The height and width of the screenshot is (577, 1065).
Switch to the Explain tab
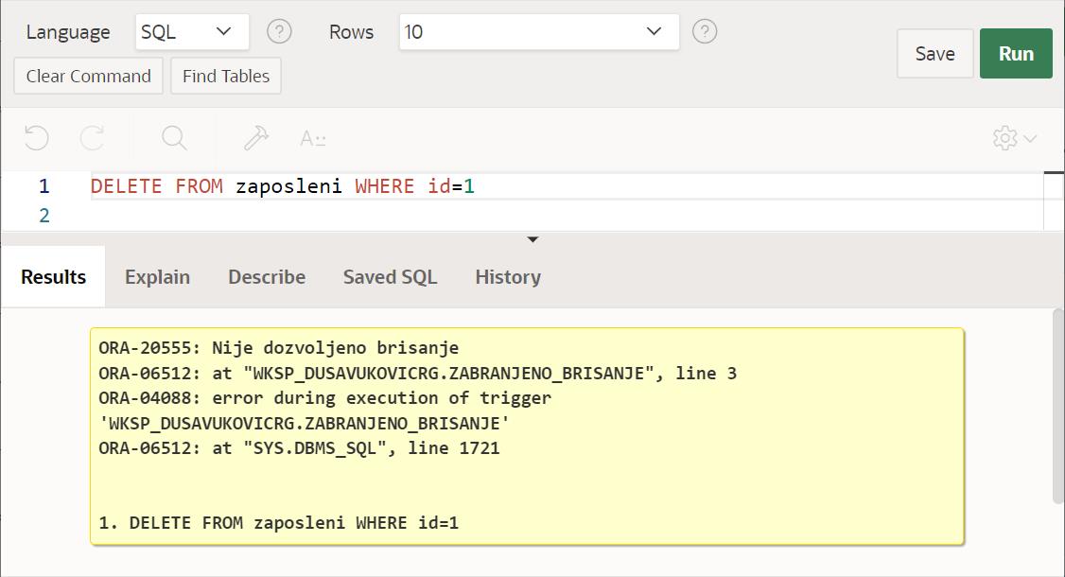click(x=157, y=277)
